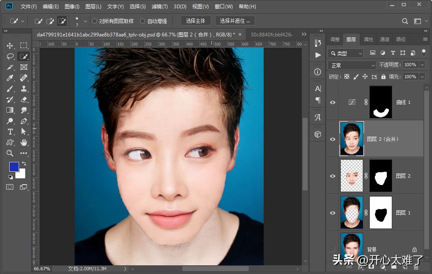432x274 pixels.
Task: Click the 选择主体 button
Action: (196, 21)
